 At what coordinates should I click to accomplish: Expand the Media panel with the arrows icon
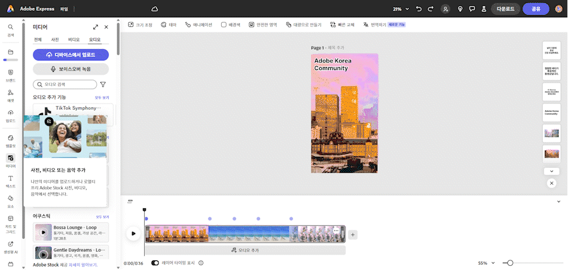[96, 27]
